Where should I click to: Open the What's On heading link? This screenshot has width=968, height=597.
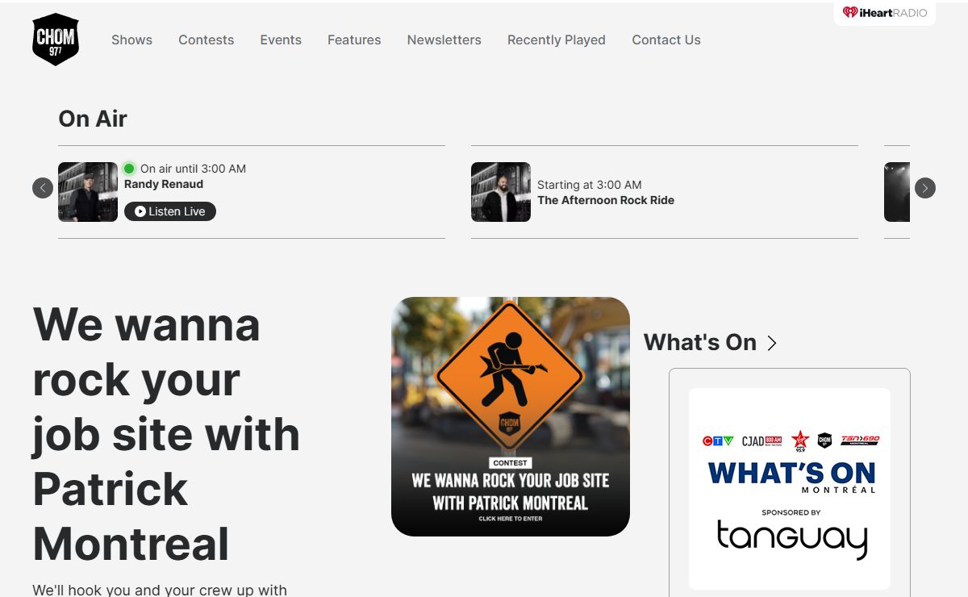tap(700, 342)
